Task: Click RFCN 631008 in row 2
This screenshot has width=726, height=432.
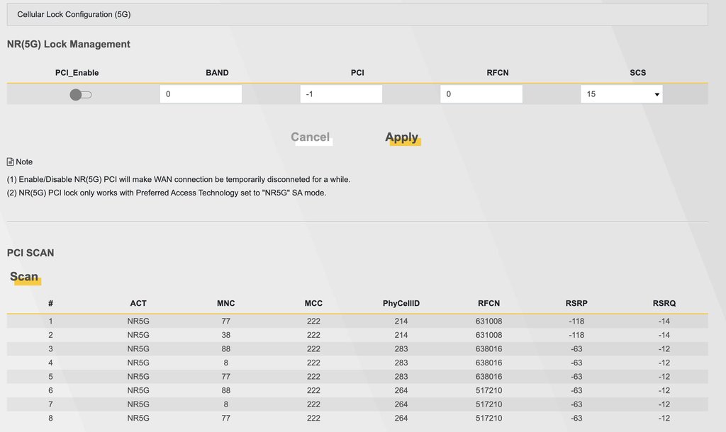Action: (488, 336)
